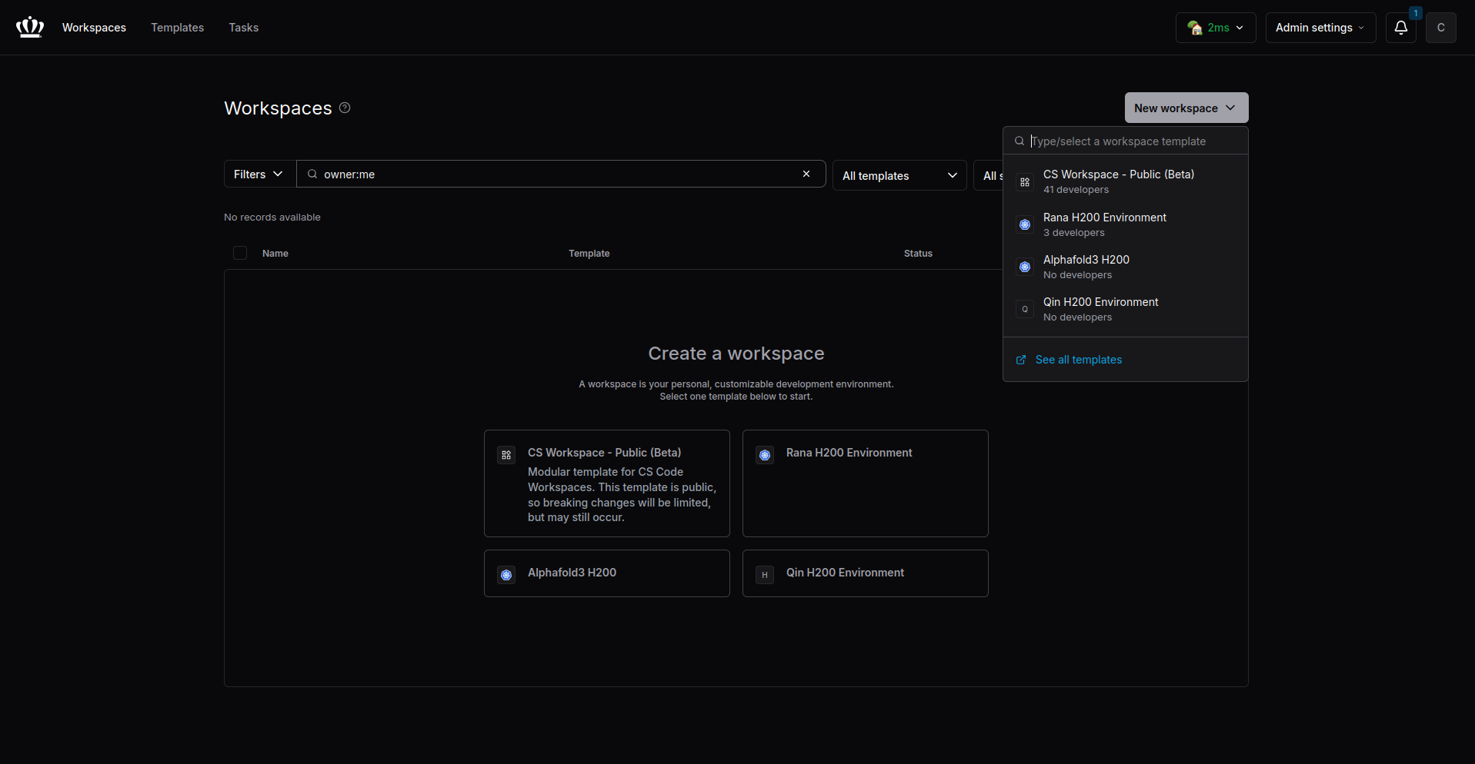Go to the Templates tab
The image size is (1475, 764).
[177, 28]
